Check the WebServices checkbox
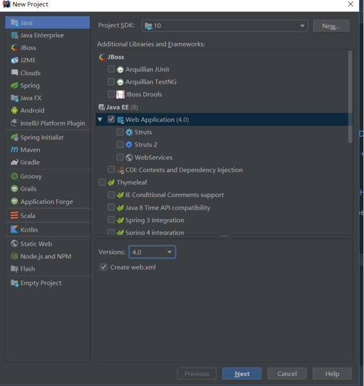This screenshot has width=364, height=386. (x=120, y=157)
